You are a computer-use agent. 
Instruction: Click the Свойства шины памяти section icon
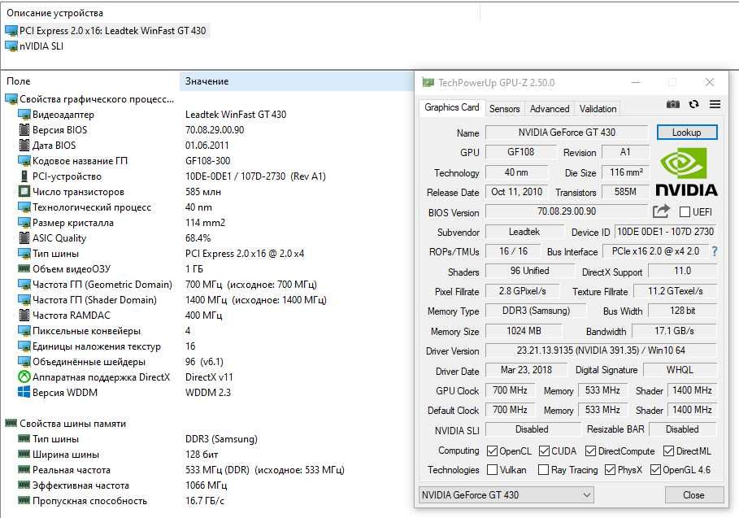[x=11, y=423]
